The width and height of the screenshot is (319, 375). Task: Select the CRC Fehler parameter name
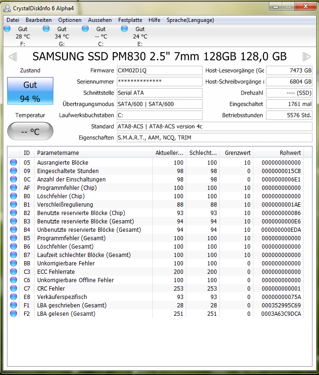coord(51,288)
